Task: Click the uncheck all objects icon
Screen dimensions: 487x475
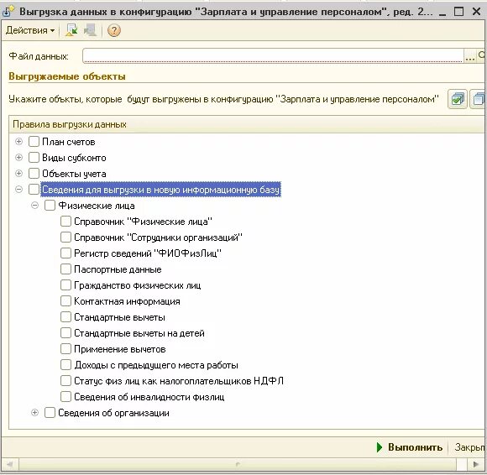Action: [x=479, y=99]
